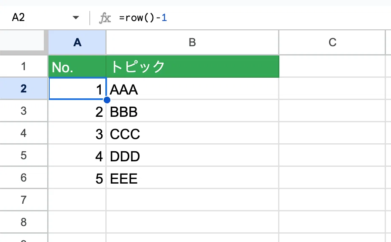Viewport: 391px width, 242px height.
Task: Select cell A2 containing 1
Action: 78,89
